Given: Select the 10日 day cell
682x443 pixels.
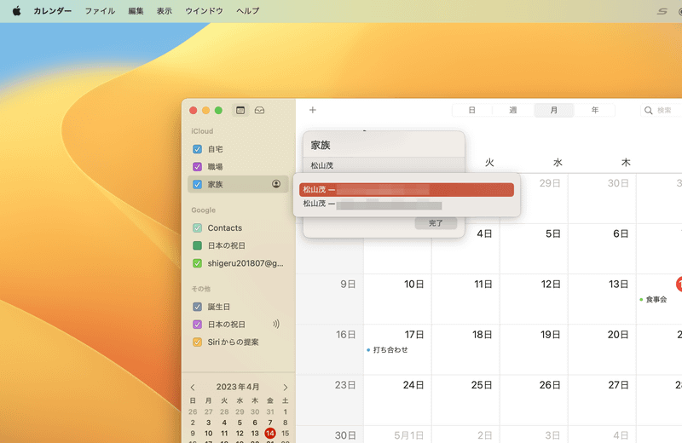Looking at the screenshot, I should point(397,299).
